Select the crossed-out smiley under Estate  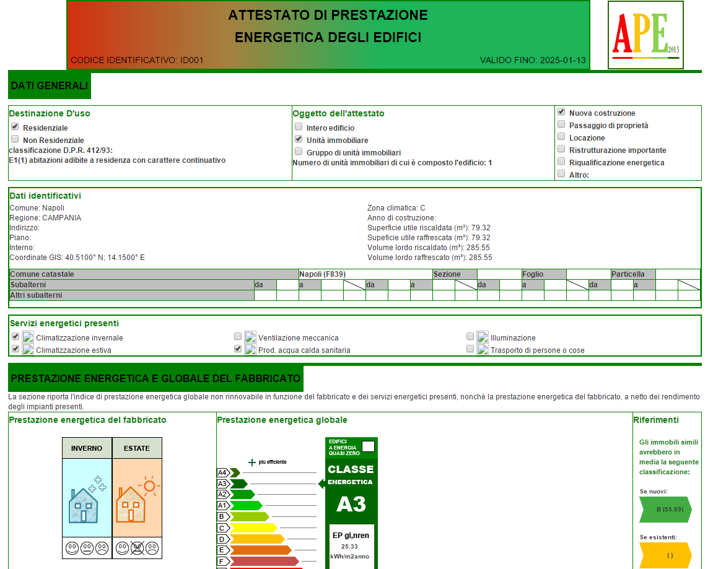138,548
